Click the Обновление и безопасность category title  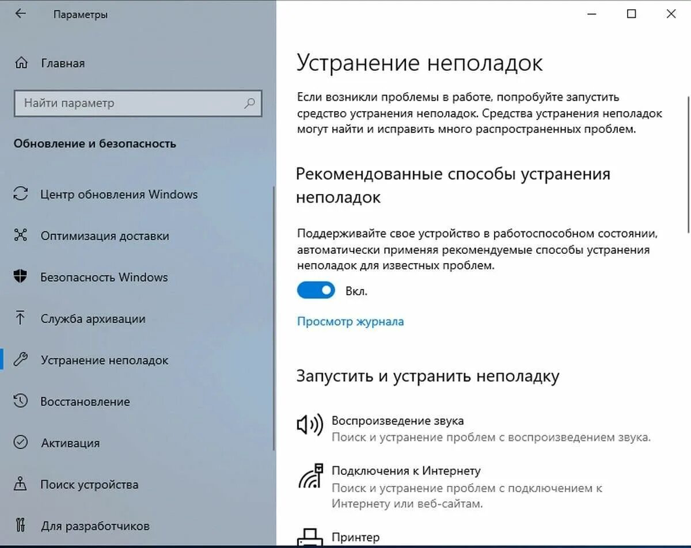[95, 143]
